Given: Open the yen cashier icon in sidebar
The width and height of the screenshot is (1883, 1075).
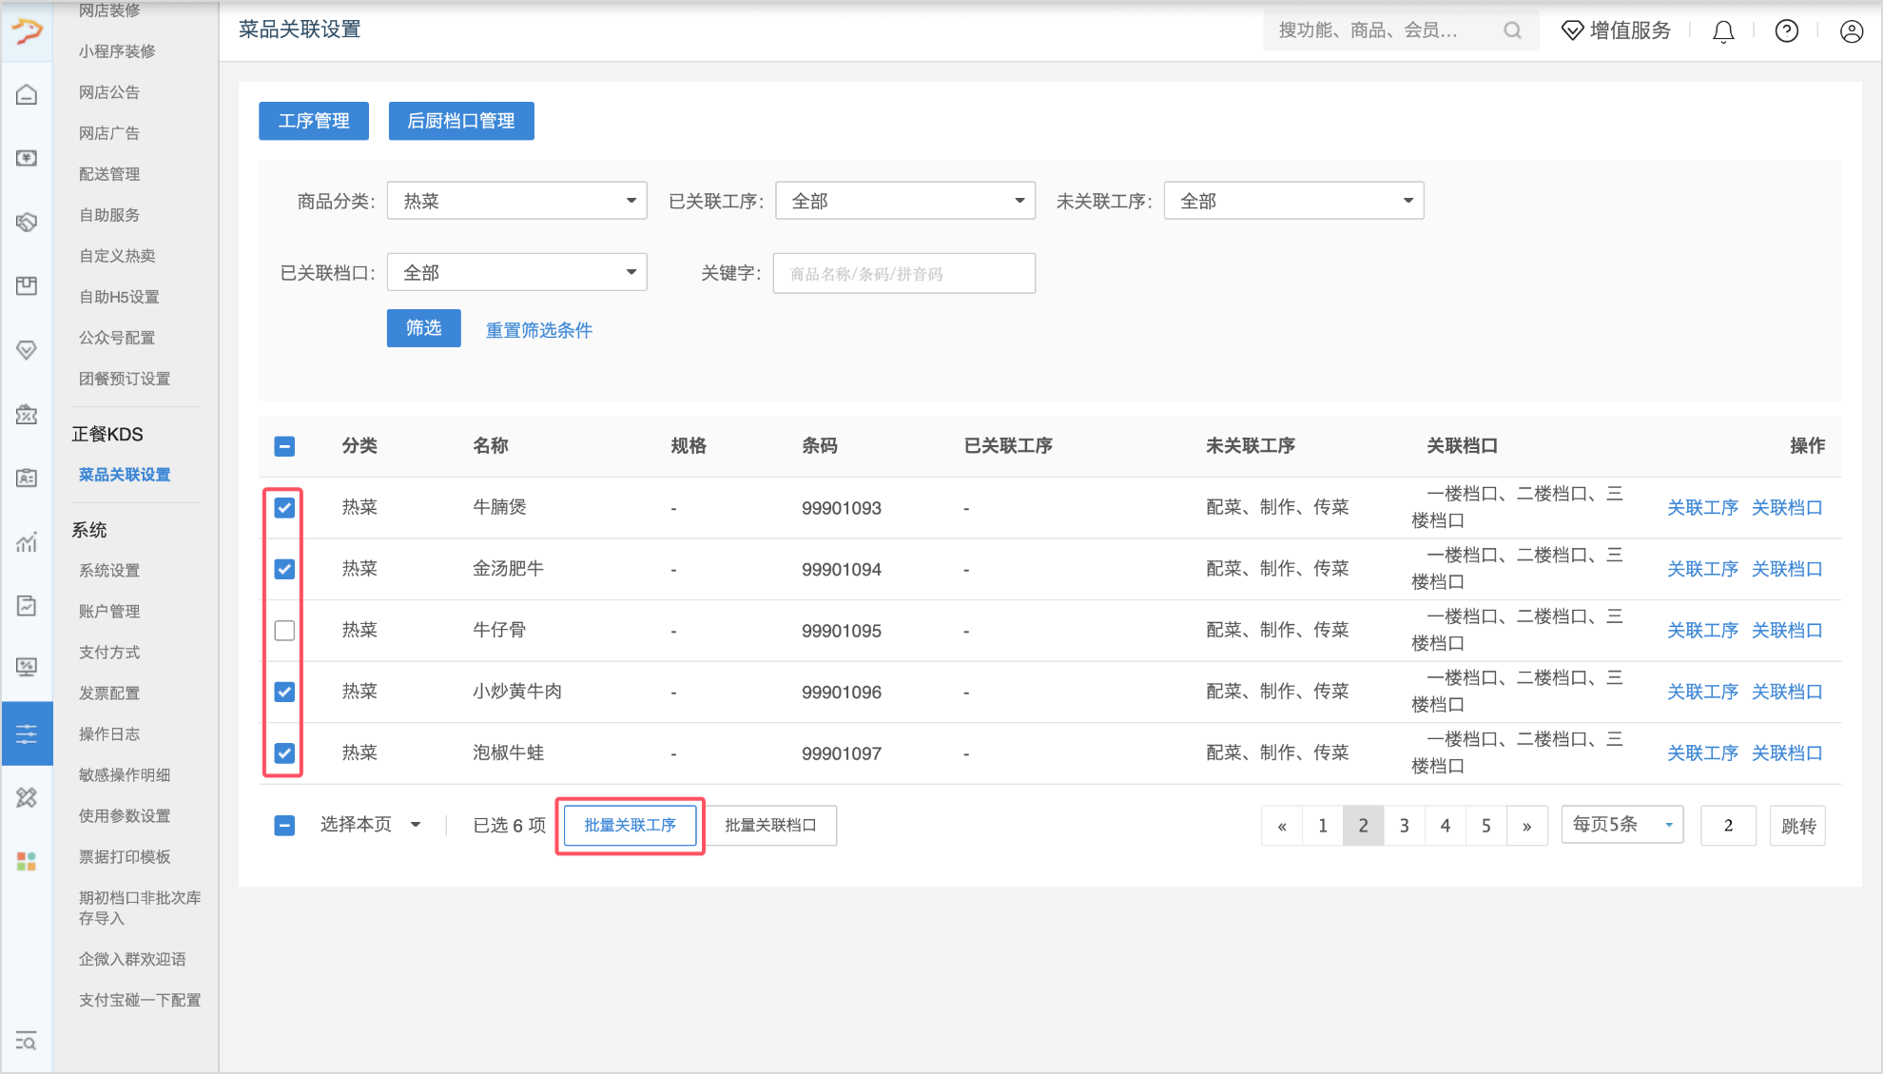Looking at the screenshot, I should tap(27, 158).
